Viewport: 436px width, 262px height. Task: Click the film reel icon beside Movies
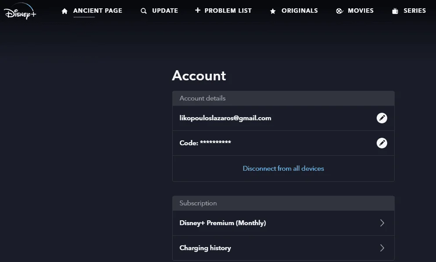tap(339, 11)
